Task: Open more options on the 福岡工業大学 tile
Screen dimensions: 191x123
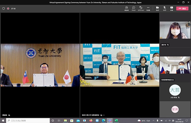Action: click(x=104, y=115)
